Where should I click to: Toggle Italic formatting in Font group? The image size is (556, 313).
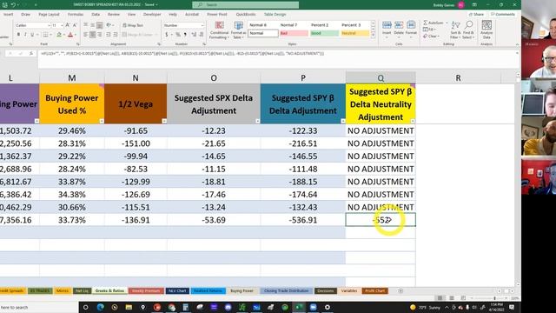click(x=25, y=35)
